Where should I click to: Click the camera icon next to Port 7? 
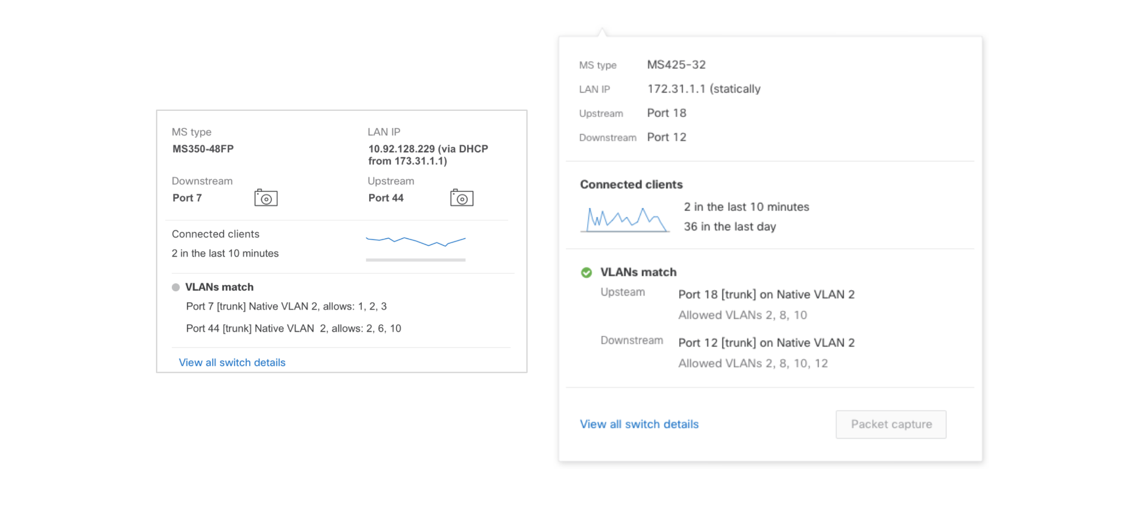point(266,198)
